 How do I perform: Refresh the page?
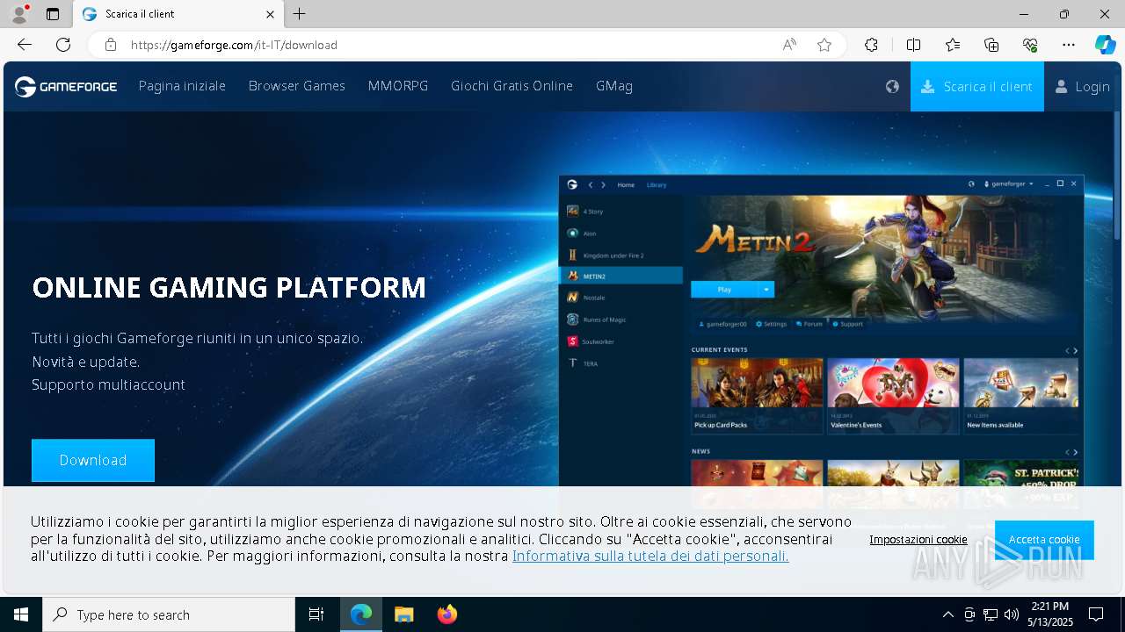63,45
